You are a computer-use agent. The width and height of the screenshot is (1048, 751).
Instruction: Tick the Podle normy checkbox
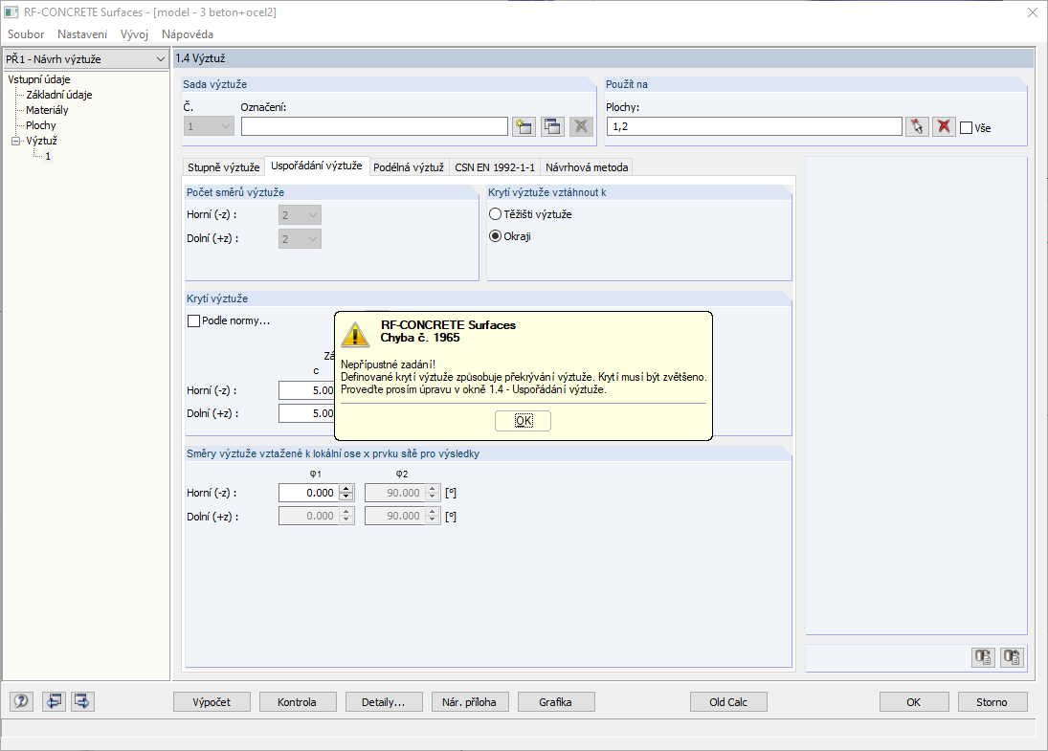point(194,320)
